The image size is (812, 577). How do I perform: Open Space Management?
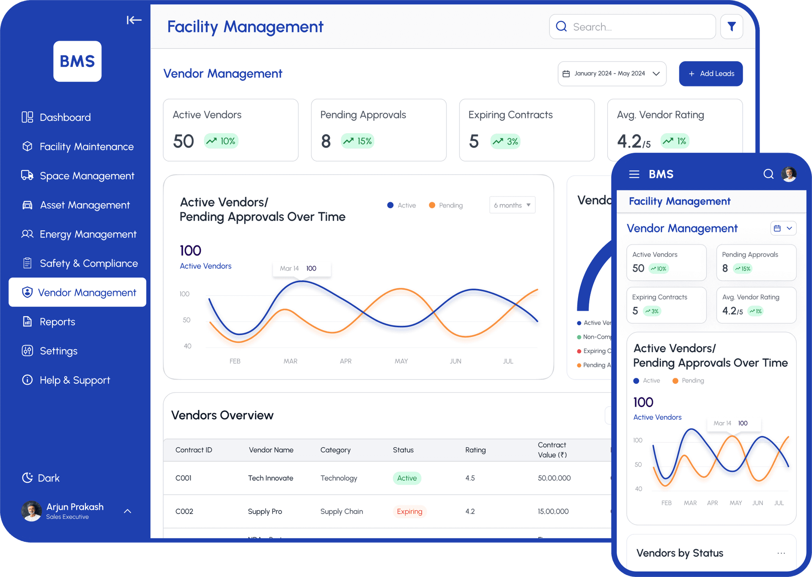87,175
